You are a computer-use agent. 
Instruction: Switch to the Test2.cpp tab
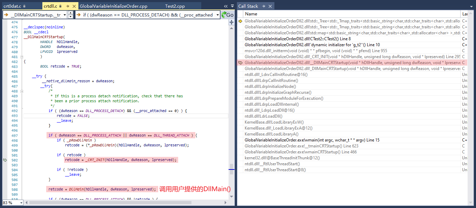[x=175, y=6]
